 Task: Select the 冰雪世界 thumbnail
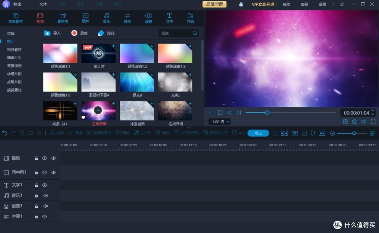(x=137, y=111)
